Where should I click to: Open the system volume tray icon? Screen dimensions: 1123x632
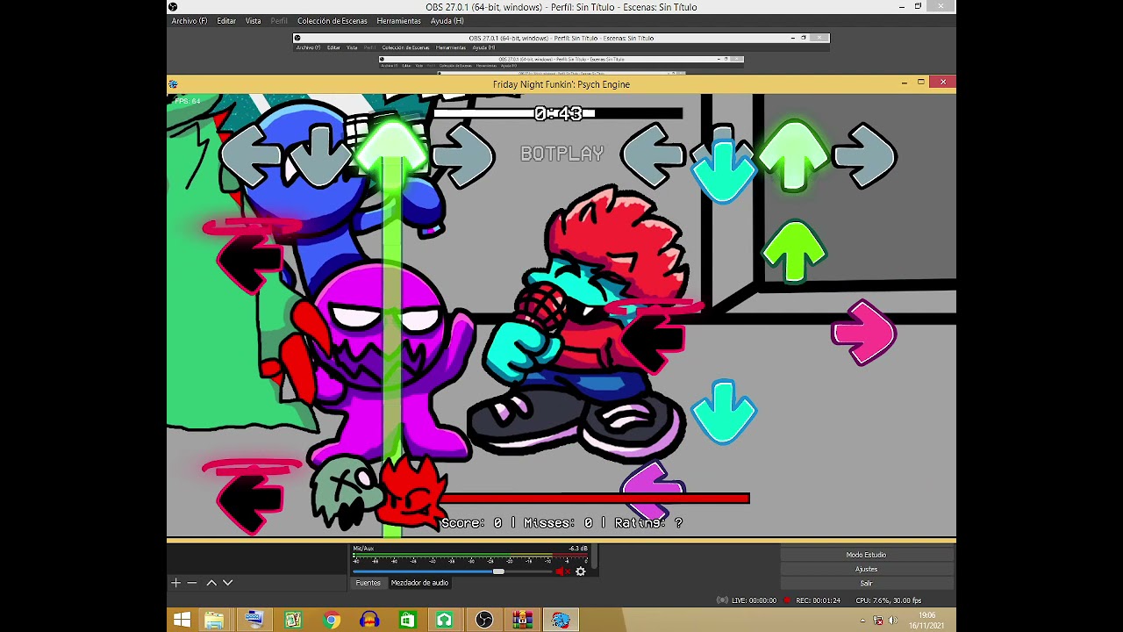pyautogui.click(x=893, y=621)
